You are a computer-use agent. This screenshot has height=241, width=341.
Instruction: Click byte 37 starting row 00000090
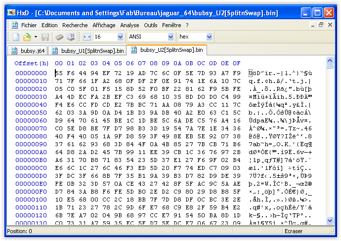point(59,144)
